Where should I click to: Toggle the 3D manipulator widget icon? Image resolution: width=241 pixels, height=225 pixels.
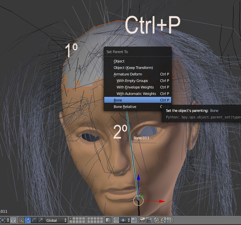(x=22, y=220)
